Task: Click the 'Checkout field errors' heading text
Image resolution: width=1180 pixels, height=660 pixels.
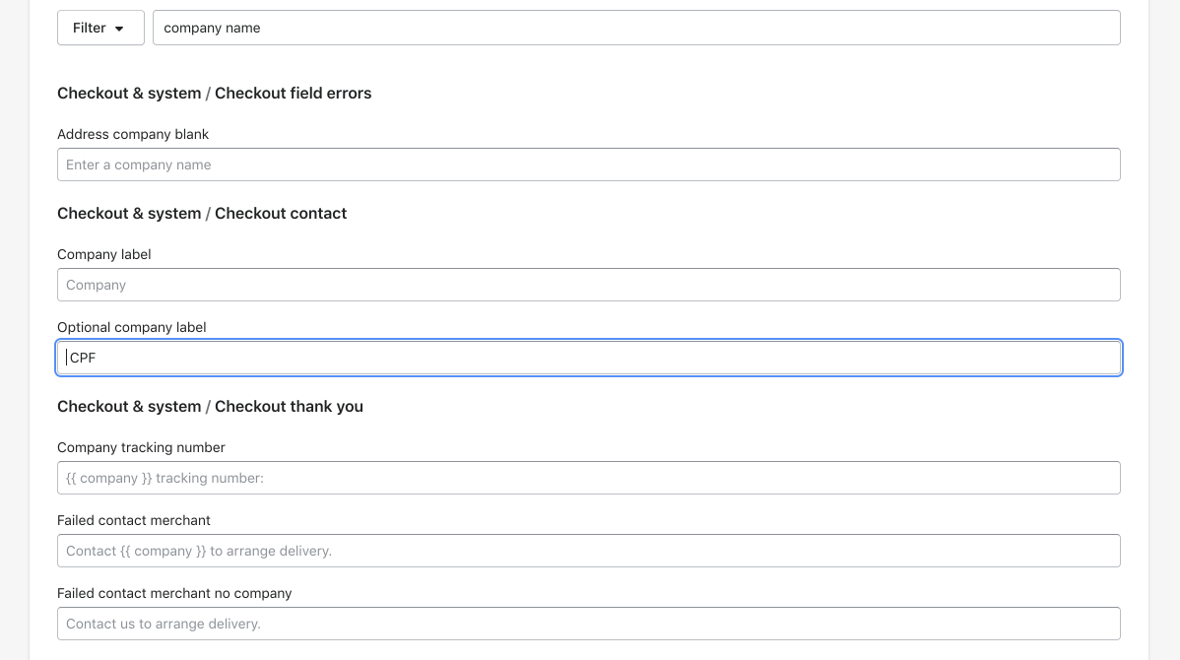Action: click(x=293, y=93)
